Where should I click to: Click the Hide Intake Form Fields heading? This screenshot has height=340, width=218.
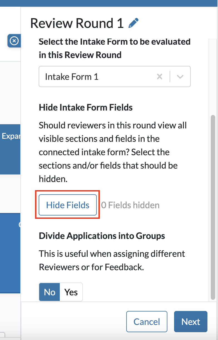click(86, 107)
